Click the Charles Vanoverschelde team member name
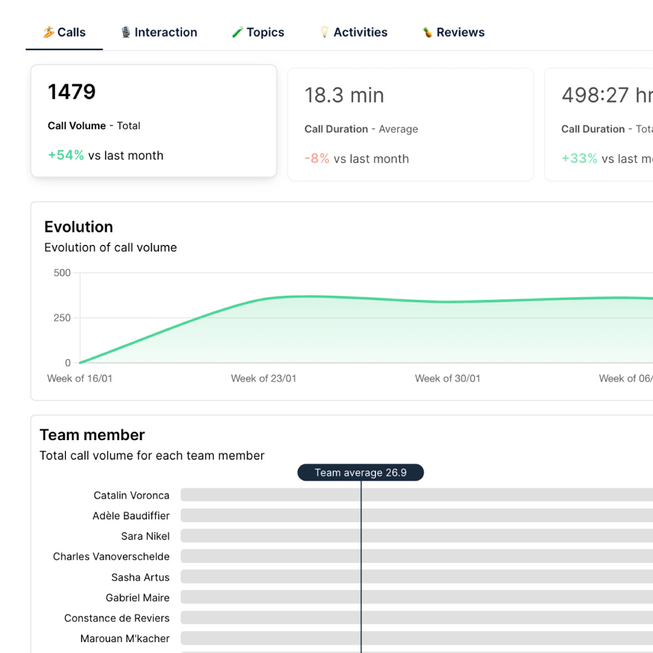Image resolution: width=653 pixels, height=653 pixels. pyautogui.click(x=111, y=556)
